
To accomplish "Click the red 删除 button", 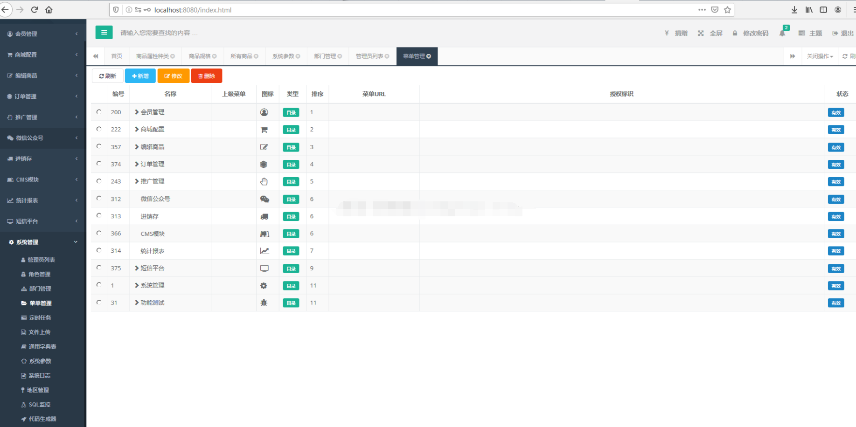I will point(206,76).
